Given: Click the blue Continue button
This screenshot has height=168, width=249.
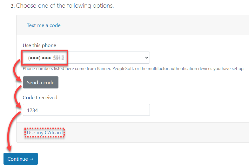Looking at the screenshot, I should coord(21,159).
